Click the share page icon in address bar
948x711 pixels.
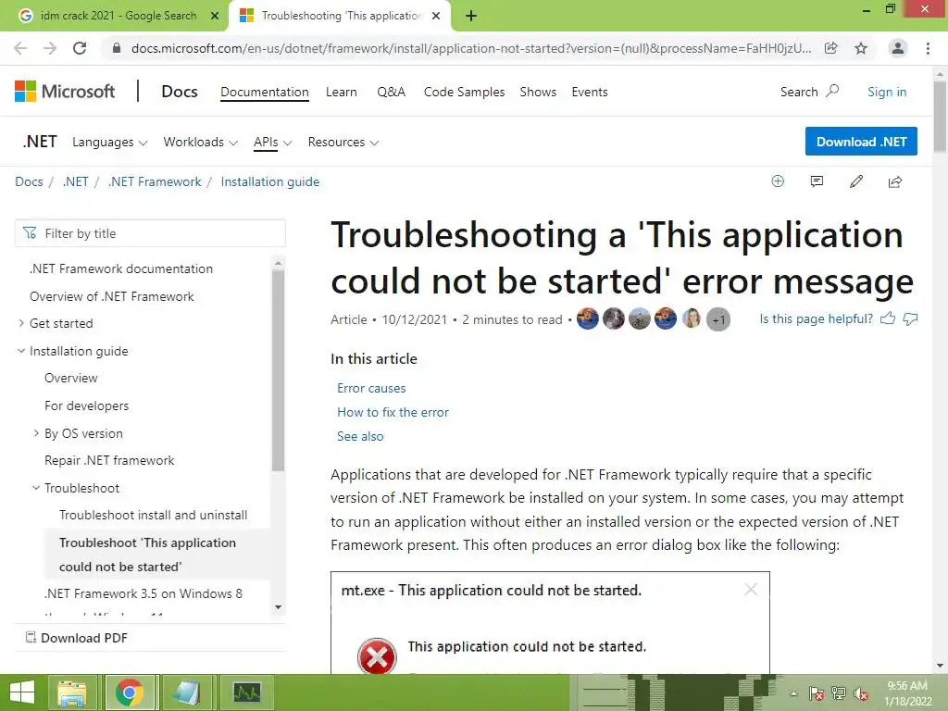click(x=831, y=48)
